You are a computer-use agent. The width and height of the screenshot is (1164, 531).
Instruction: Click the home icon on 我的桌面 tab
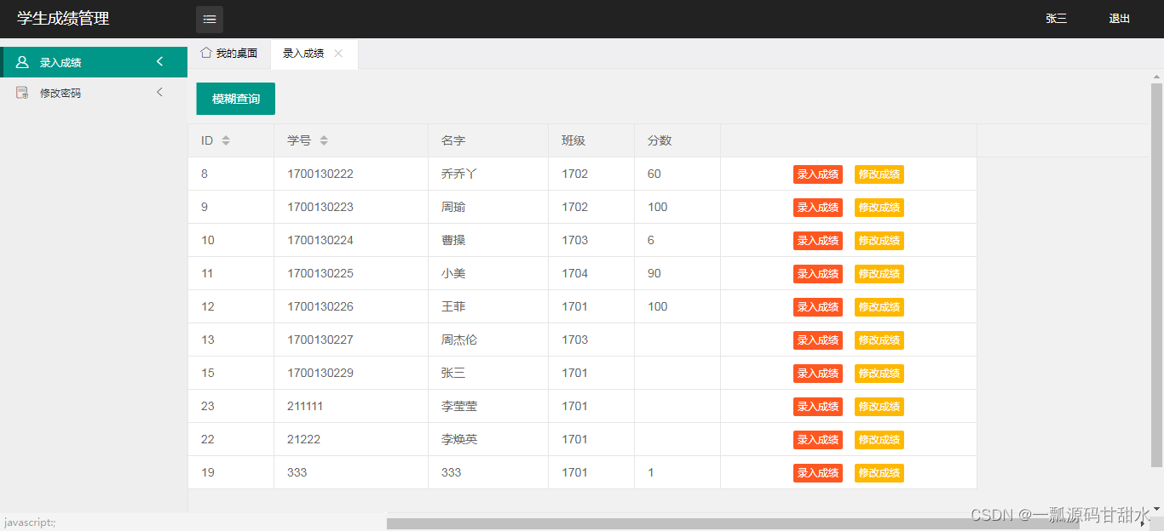(x=206, y=53)
